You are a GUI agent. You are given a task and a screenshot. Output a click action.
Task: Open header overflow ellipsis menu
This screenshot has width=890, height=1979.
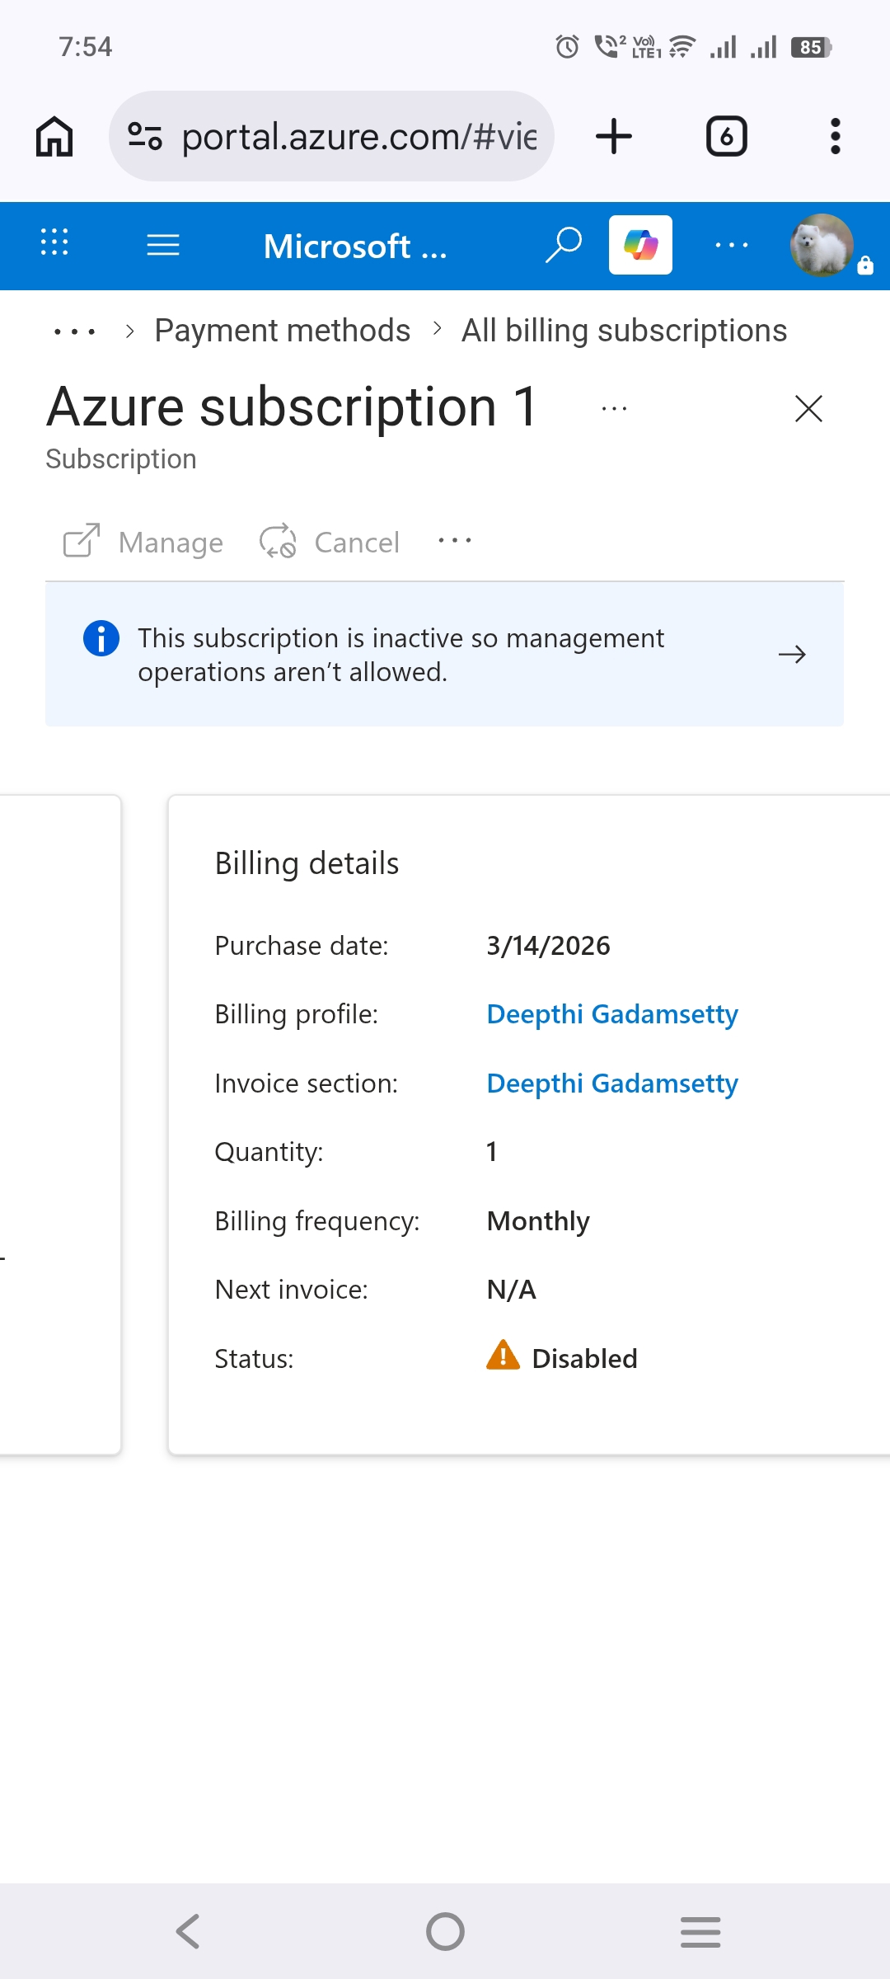point(732,245)
